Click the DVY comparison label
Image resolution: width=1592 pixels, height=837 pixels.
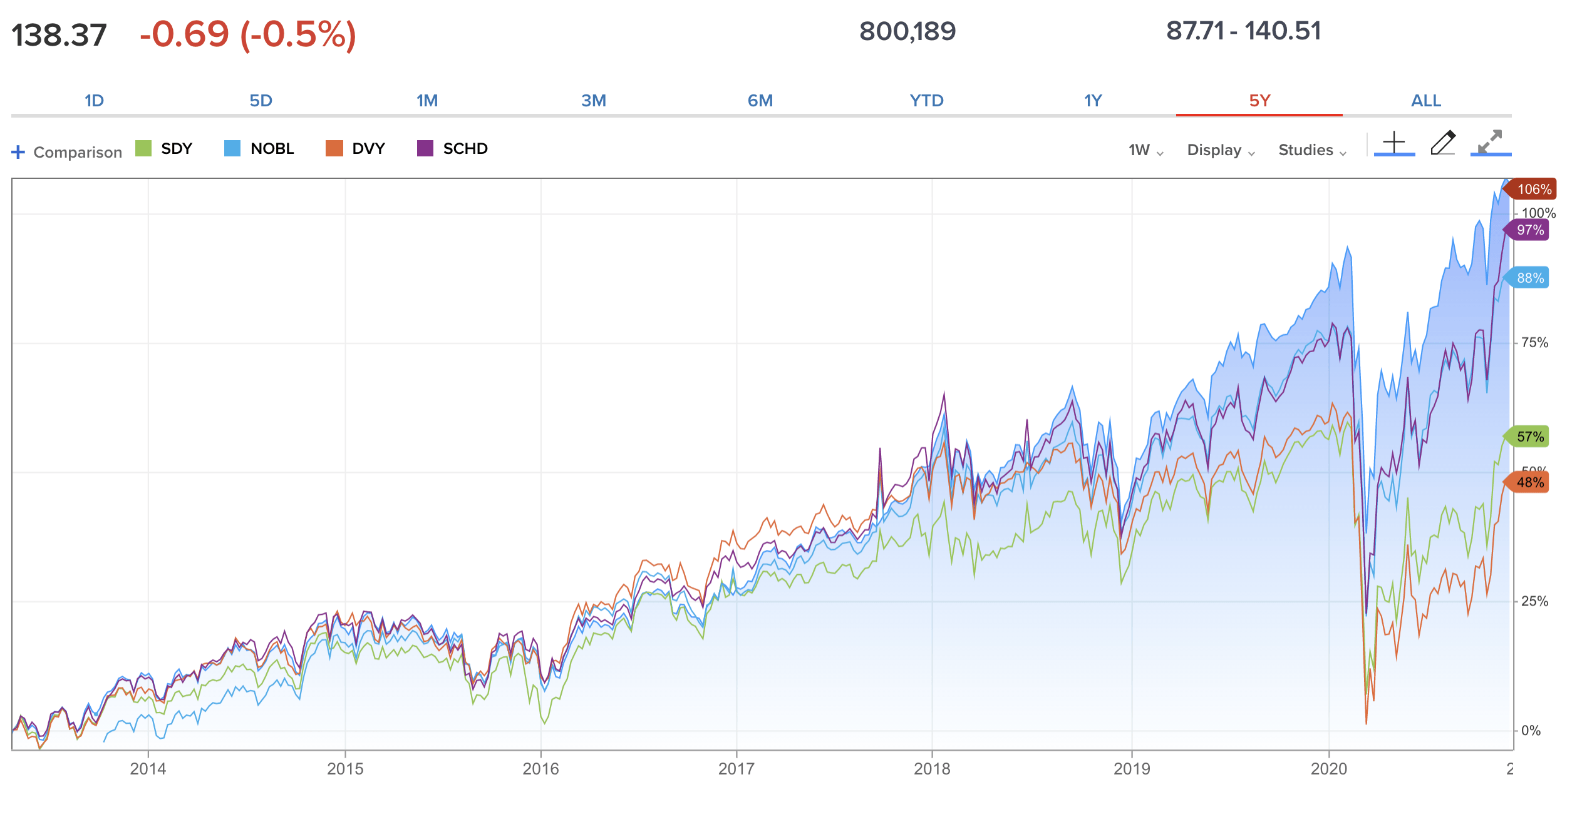pos(368,148)
